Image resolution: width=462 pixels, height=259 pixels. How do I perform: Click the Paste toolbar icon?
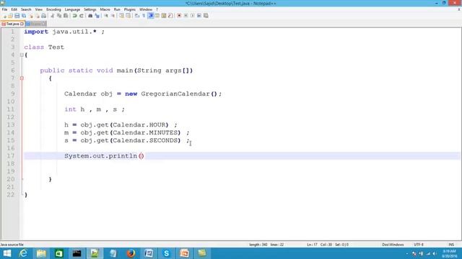pyautogui.click(x=66, y=16)
